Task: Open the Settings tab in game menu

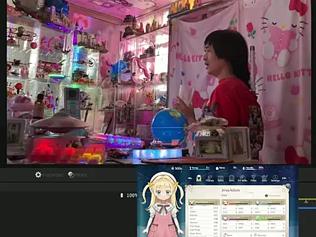Action: [275, 178]
